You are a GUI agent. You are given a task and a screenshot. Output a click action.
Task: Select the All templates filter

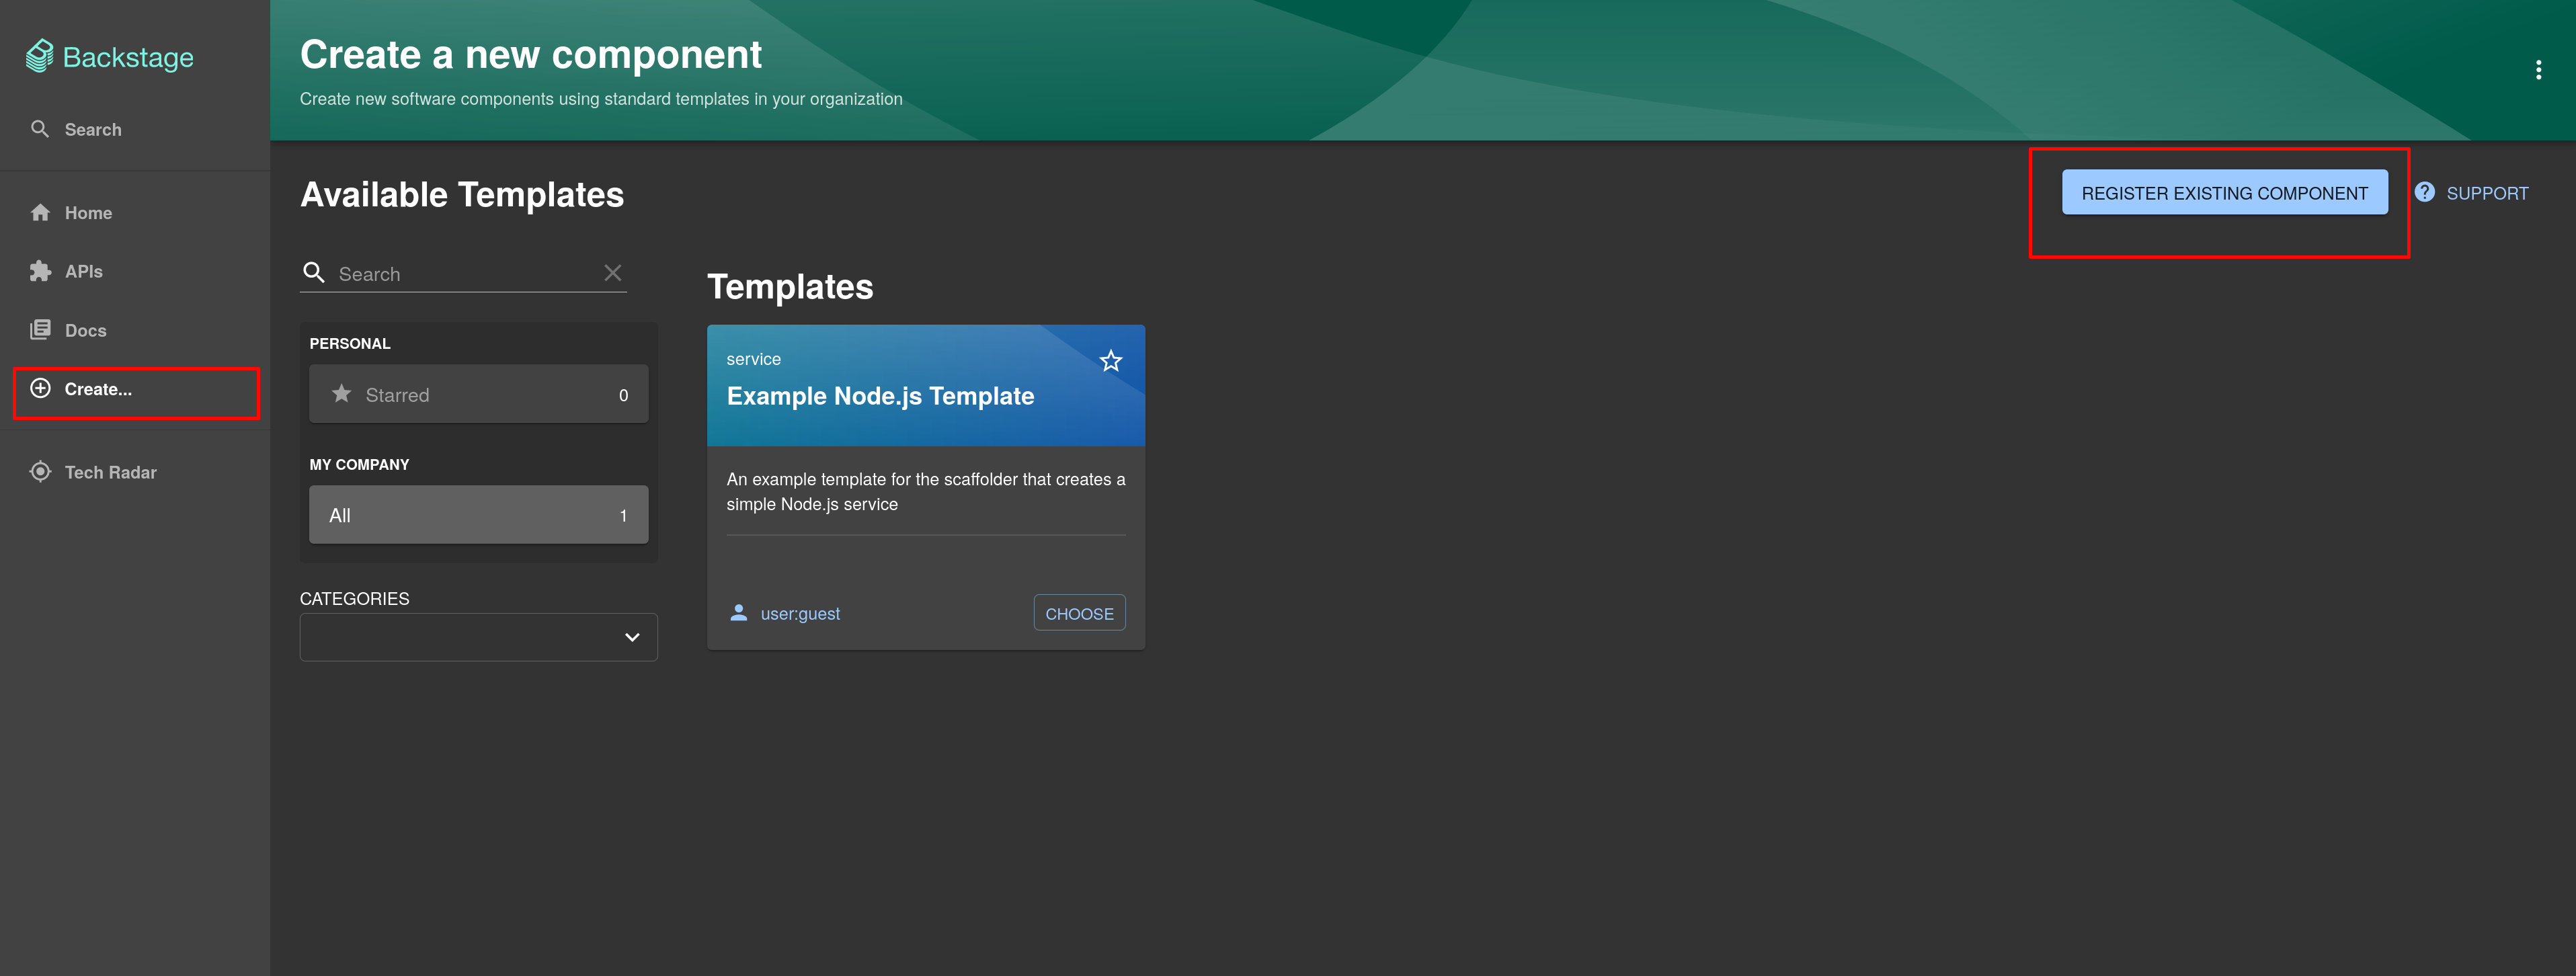point(478,515)
